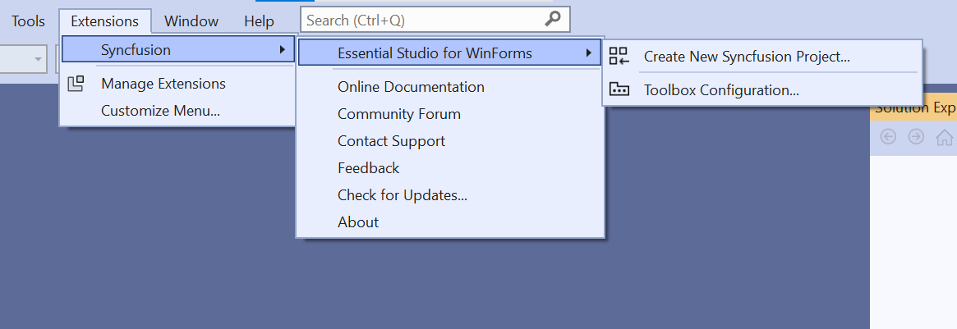Select the Solution Explorer panel title

pyautogui.click(x=914, y=108)
